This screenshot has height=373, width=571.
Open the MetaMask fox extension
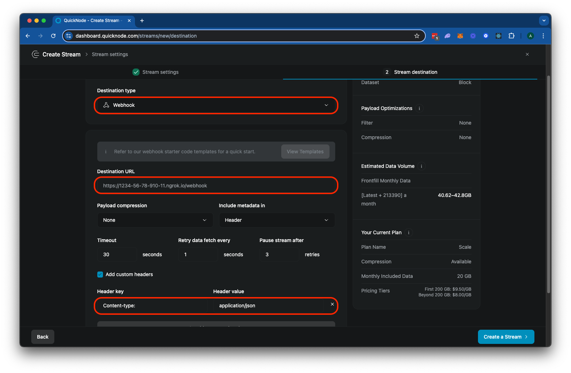(x=460, y=36)
